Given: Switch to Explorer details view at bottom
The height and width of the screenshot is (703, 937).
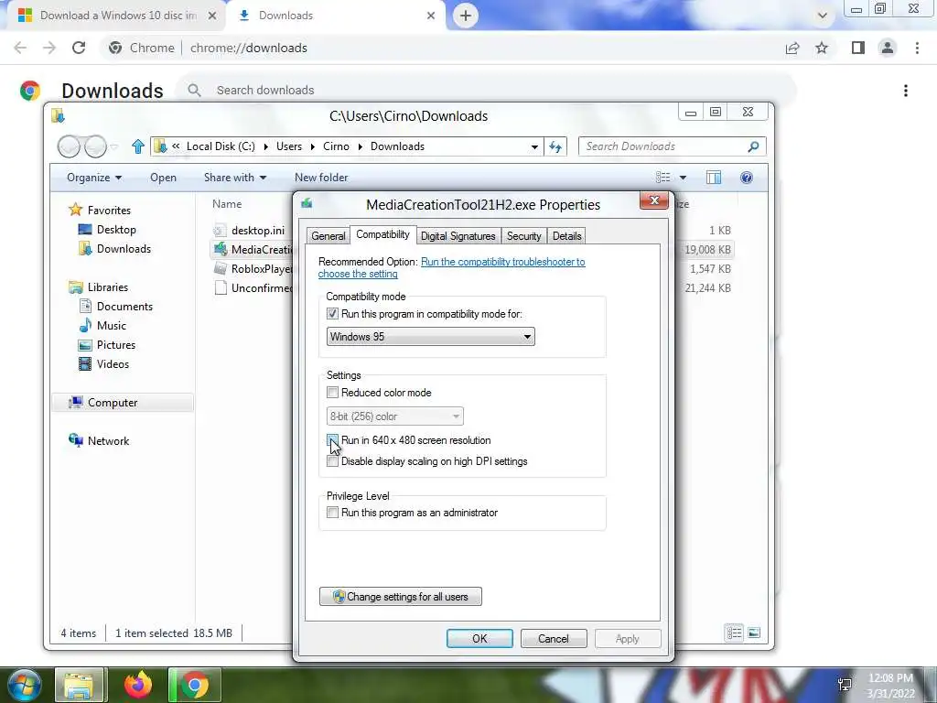Looking at the screenshot, I should tap(735, 633).
